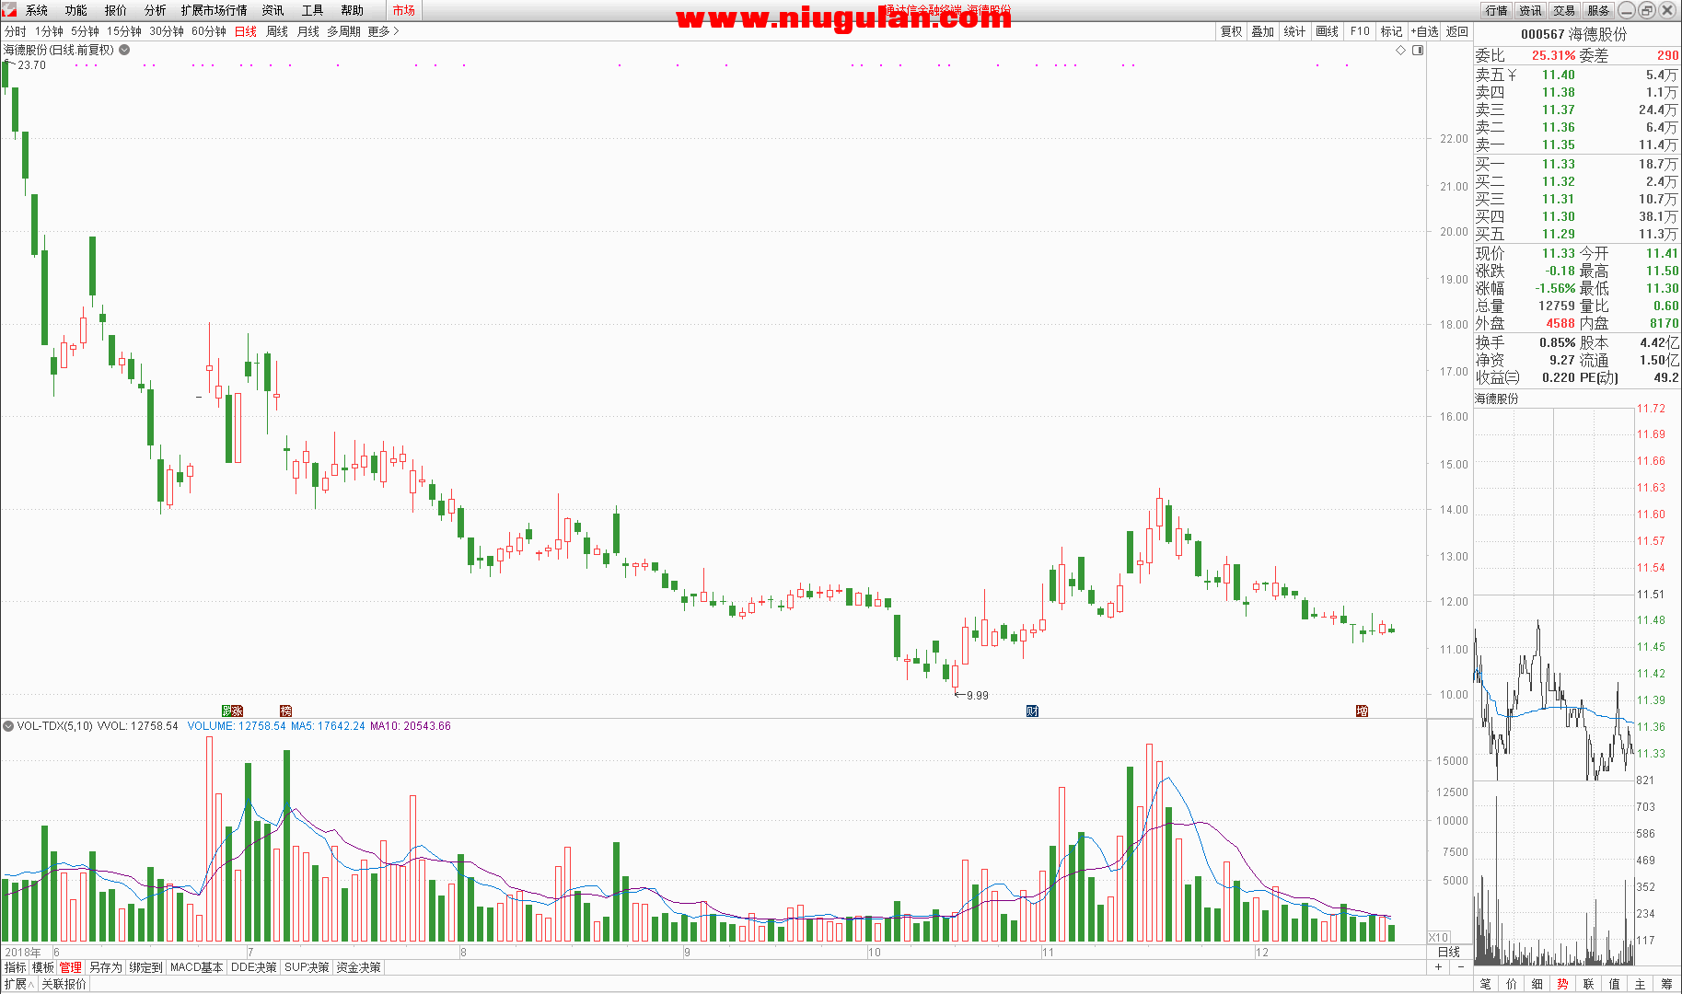Click the blue 财 event marker under chart

[1032, 711]
